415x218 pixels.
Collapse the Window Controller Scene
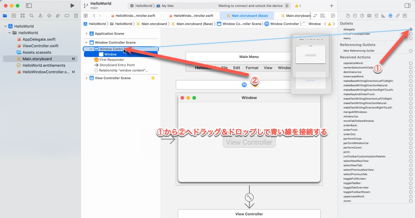[x=86, y=42]
